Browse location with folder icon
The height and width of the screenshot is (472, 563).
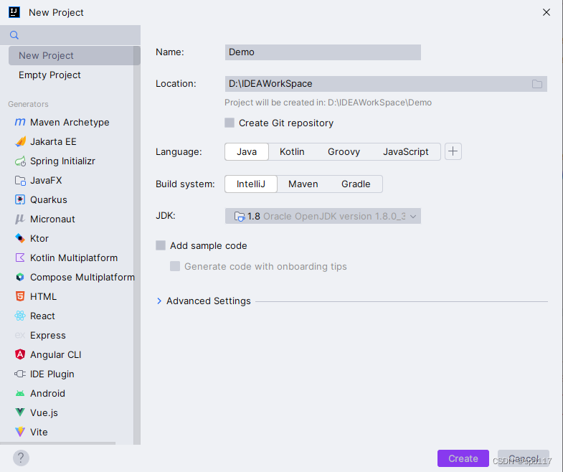(537, 84)
